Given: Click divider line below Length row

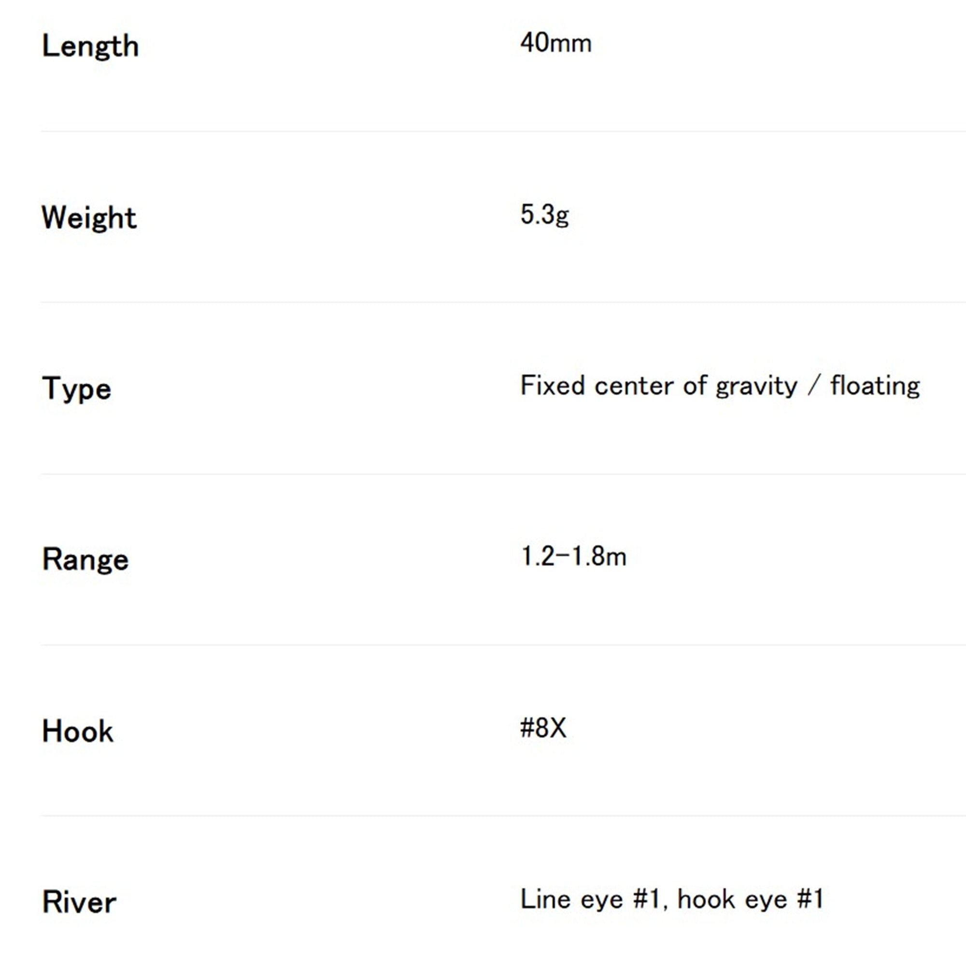Looking at the screenshot, I should click(x=503, y=131).
